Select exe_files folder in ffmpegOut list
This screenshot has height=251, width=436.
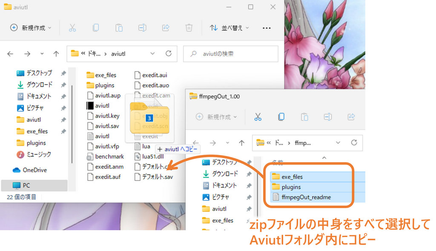[318, 177]
